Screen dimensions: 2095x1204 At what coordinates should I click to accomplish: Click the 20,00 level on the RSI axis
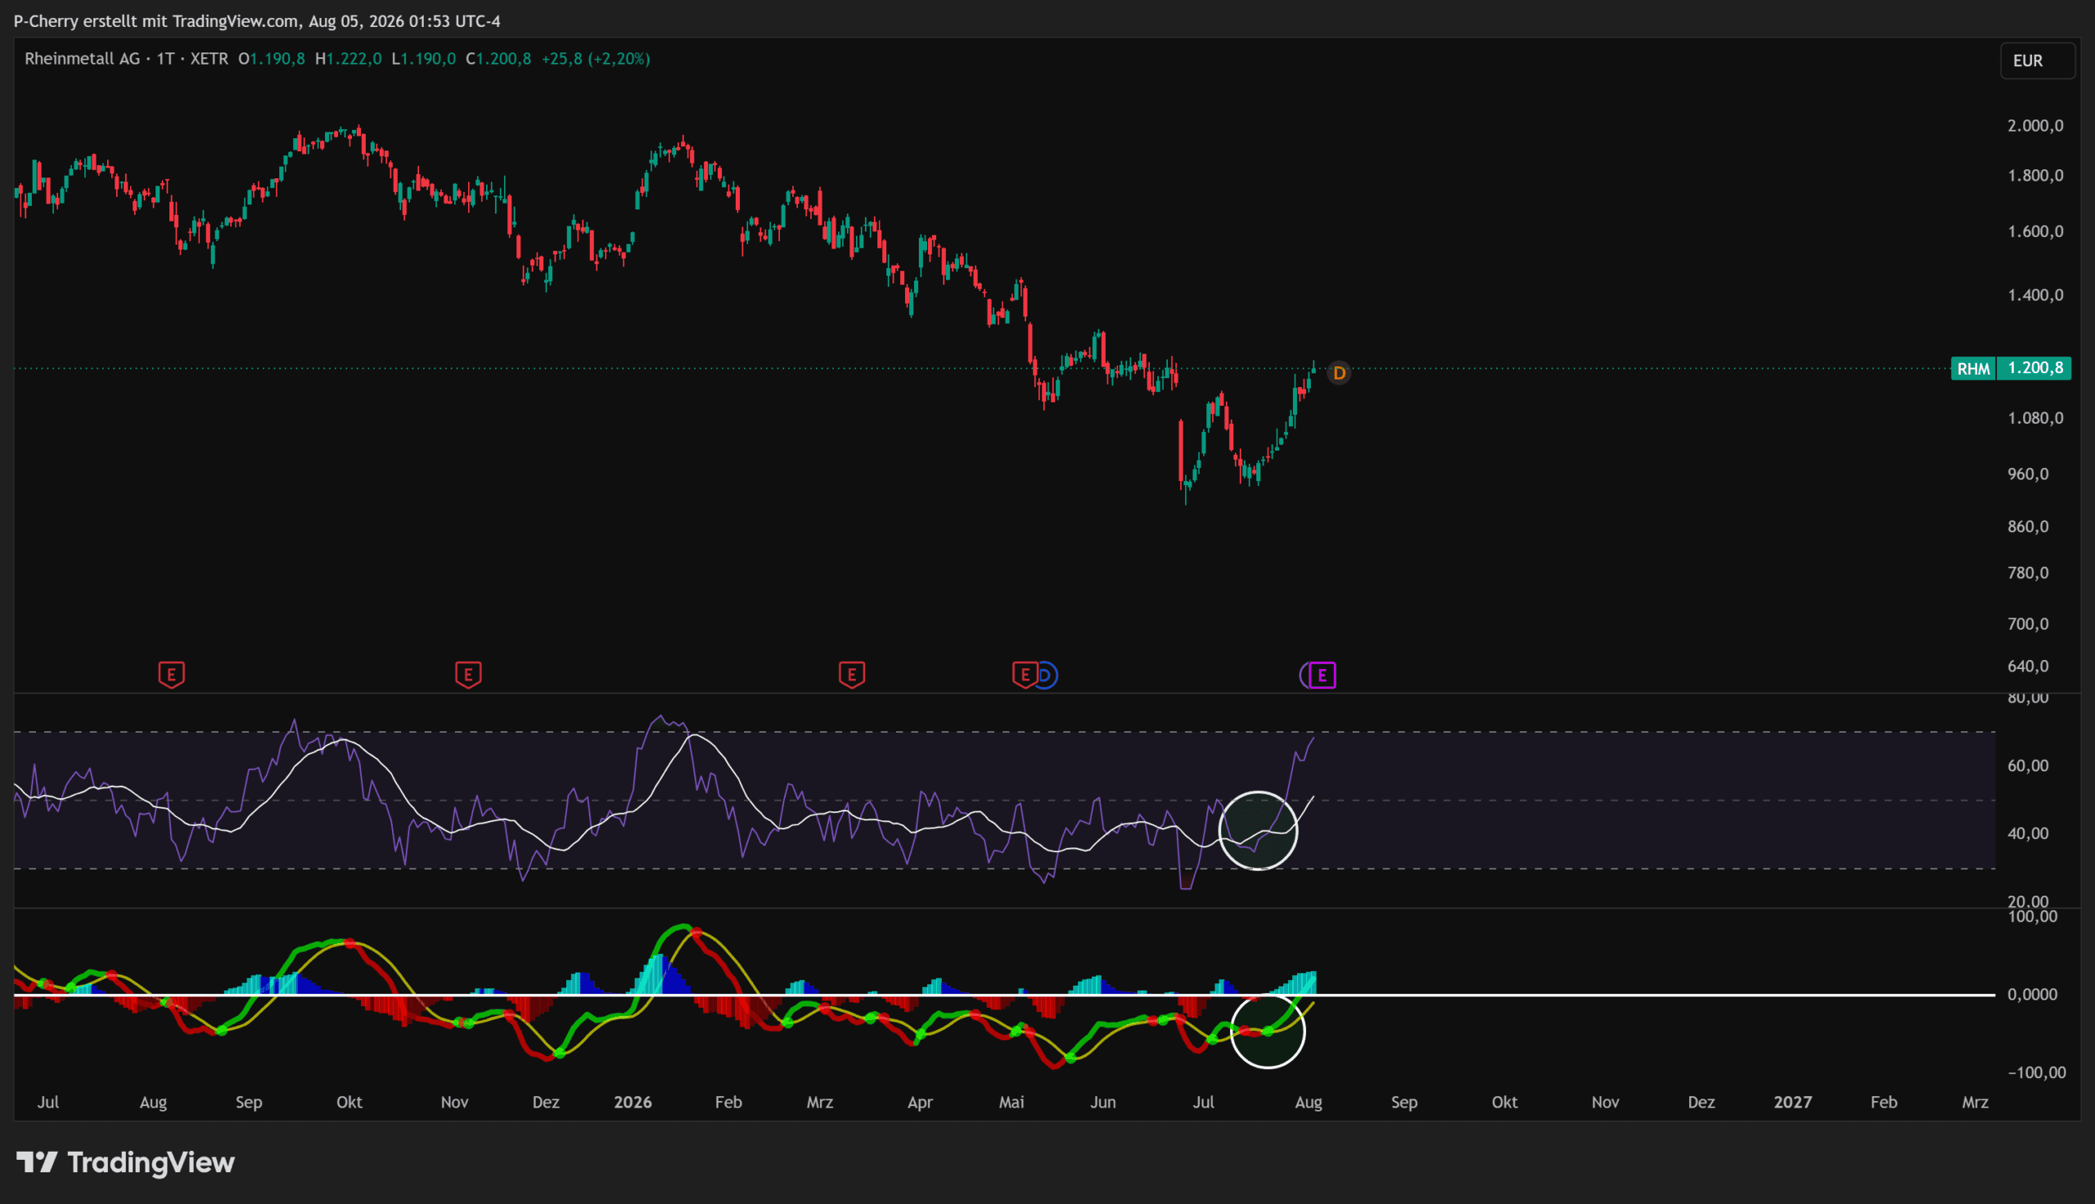(x=2028, y=901)
